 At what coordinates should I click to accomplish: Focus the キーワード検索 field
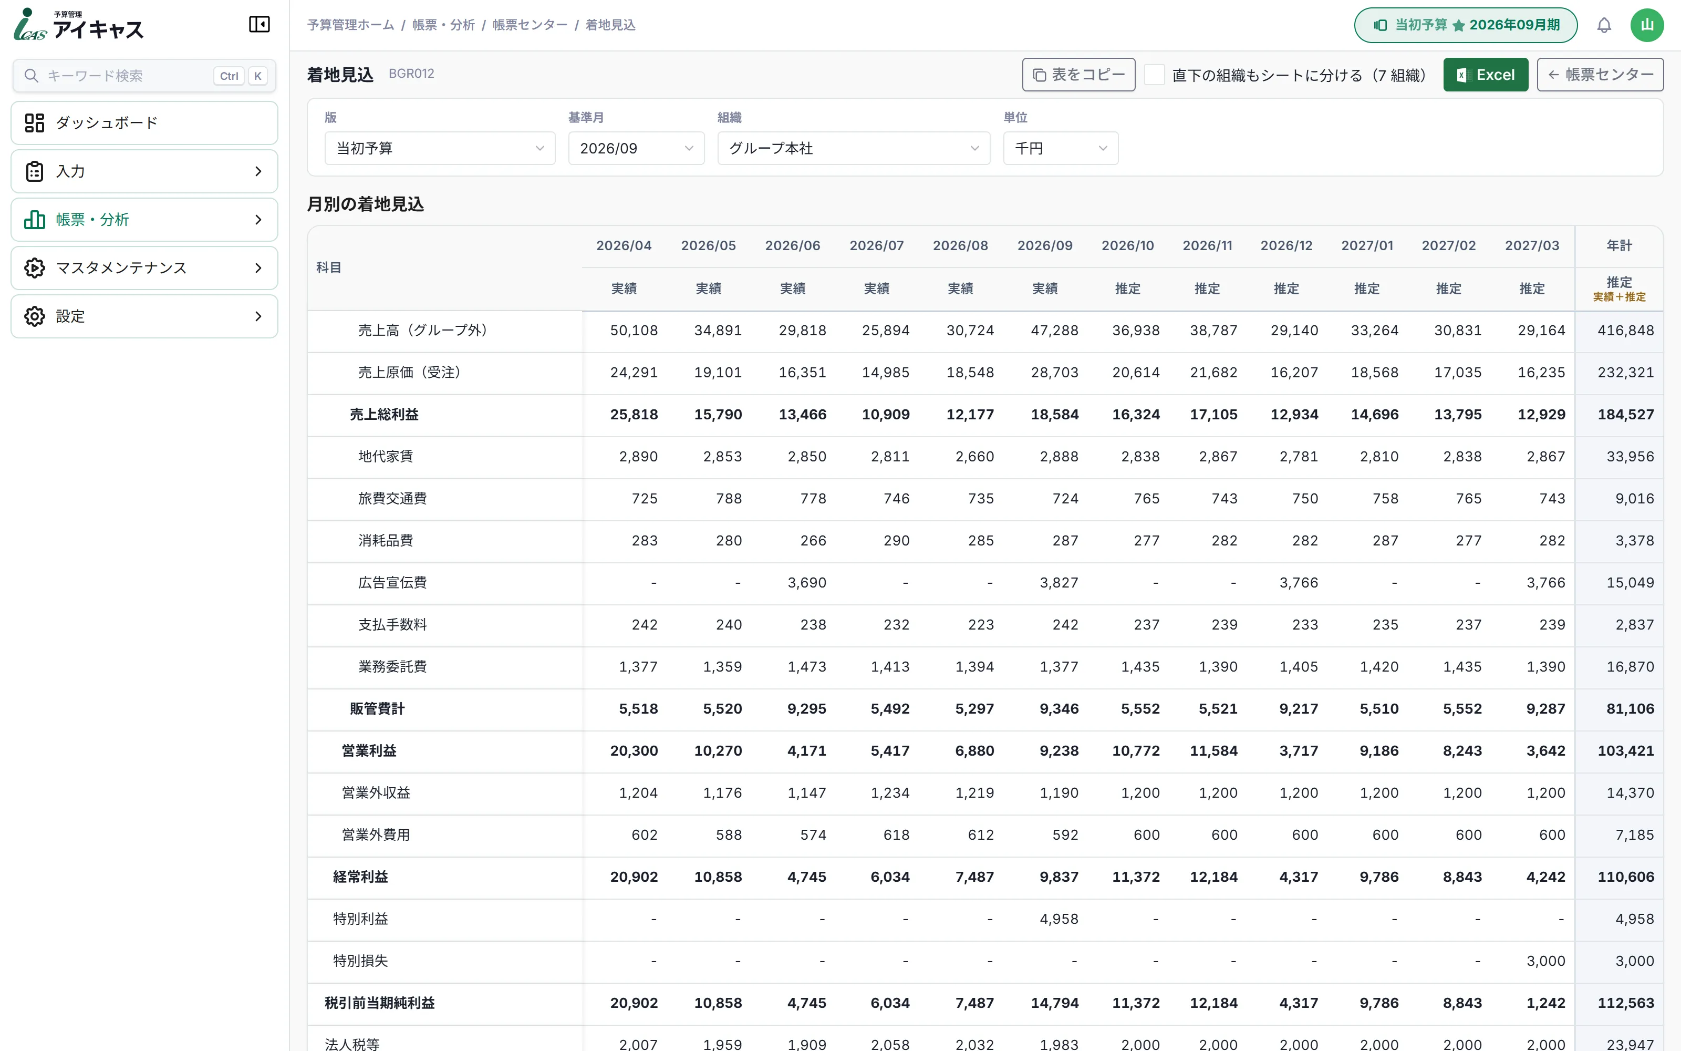144,75
